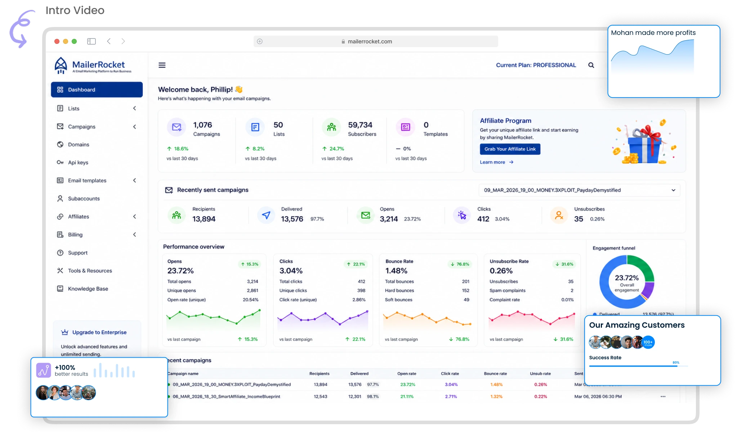
Task: Click the Upgrade to Enterprise link
Action: [x=99, y=332]
